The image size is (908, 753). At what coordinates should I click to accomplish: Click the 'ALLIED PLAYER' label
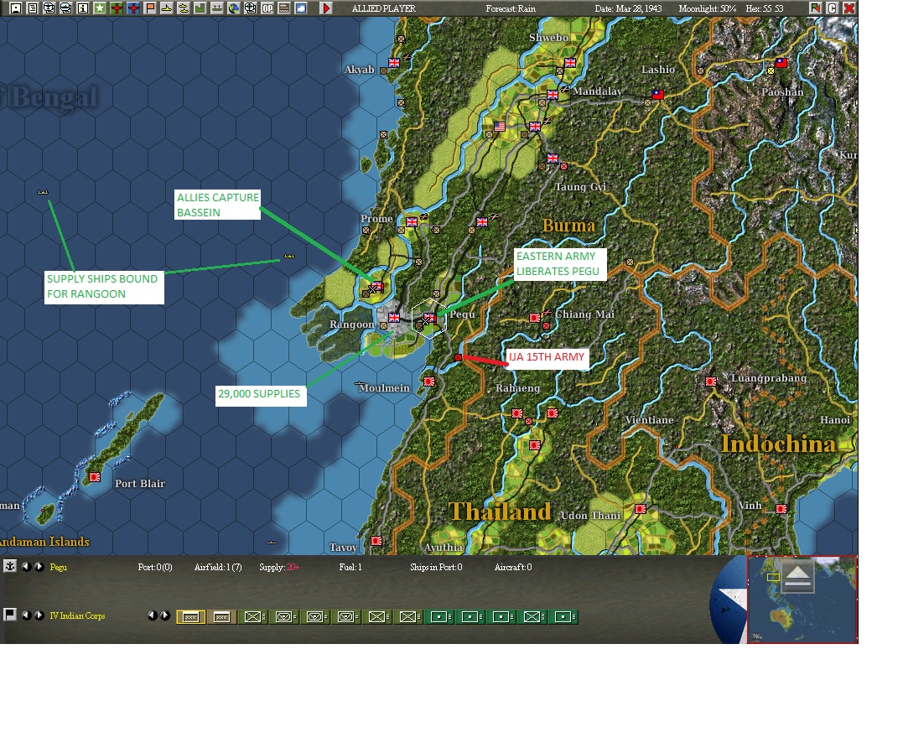click(x=383, y=8)
